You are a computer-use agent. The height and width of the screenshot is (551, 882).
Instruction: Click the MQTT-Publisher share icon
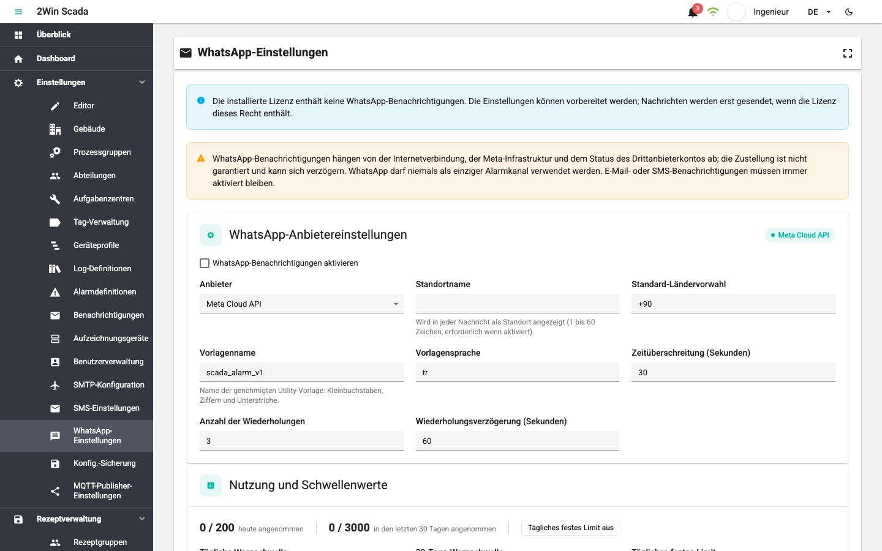pyautogui.click(x=55, y=491)
